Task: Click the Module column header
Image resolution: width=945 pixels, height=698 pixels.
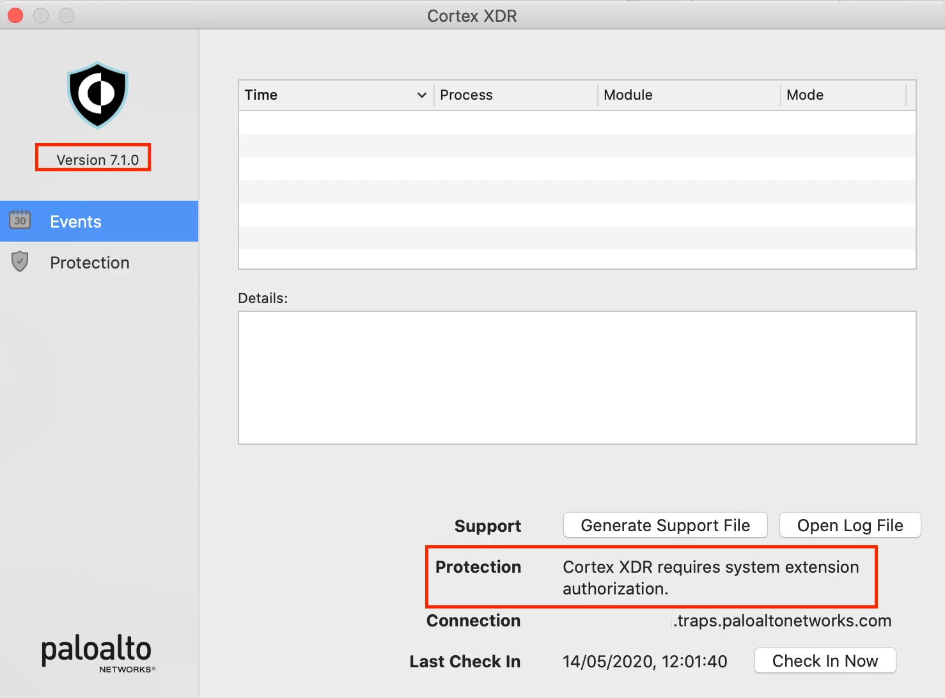Action: coord(689,95)
